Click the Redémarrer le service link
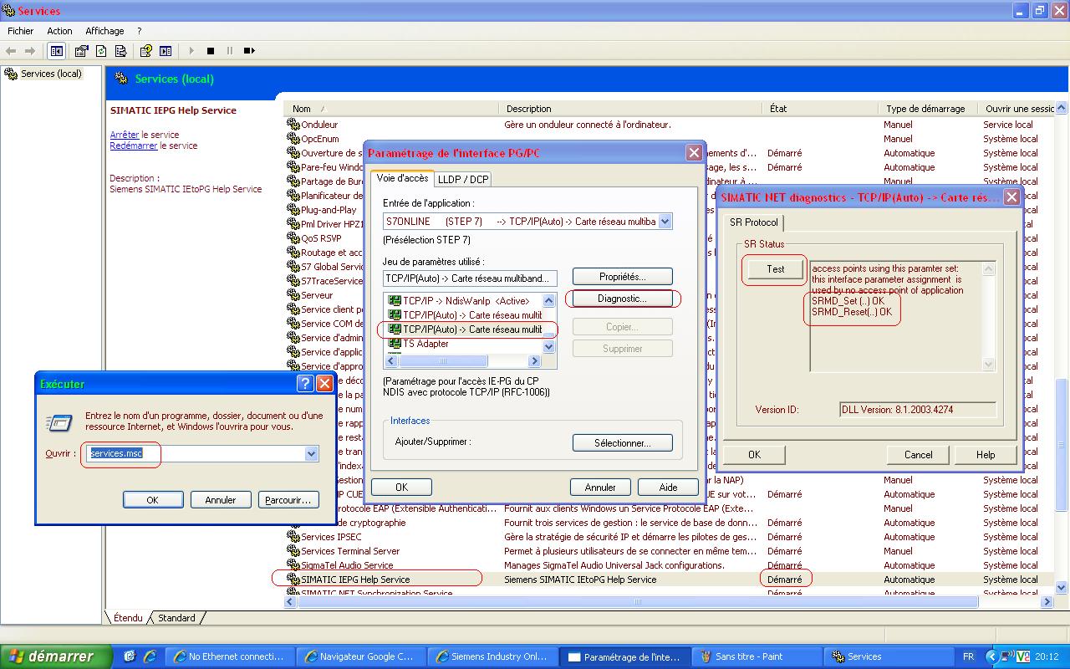The height and width of the screenshot is (669, 1070). tap(134, 146)
